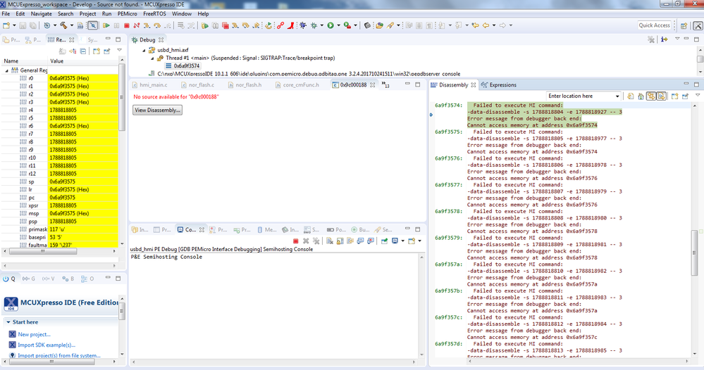
Task: Click the red Terminate icon in Console view
Action: pos(295,241)
